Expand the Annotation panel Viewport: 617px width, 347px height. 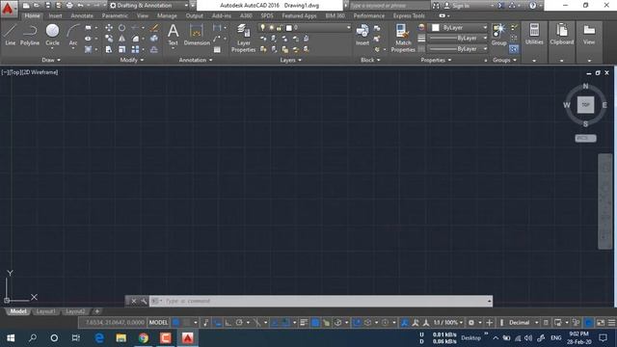coord(196,60)
